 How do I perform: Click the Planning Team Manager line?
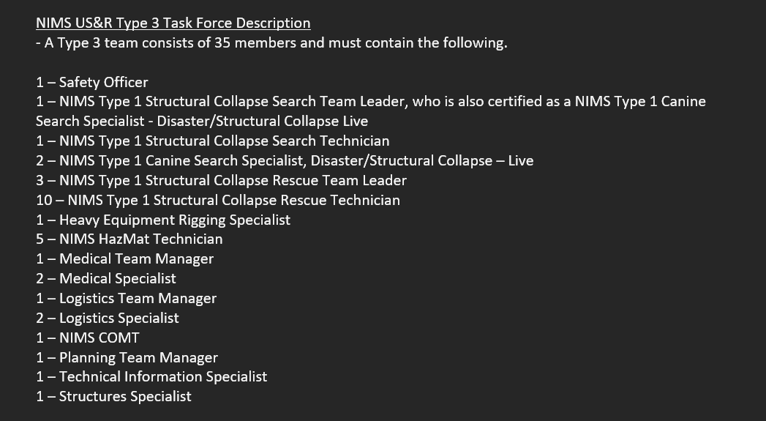(127, 357)
